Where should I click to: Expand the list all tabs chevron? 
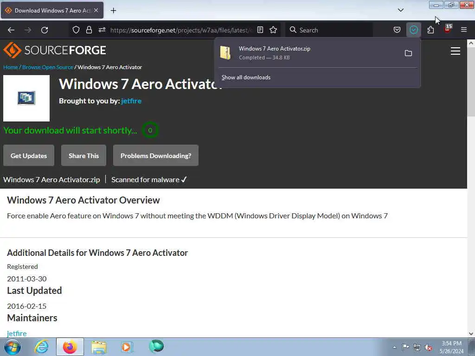400,10
